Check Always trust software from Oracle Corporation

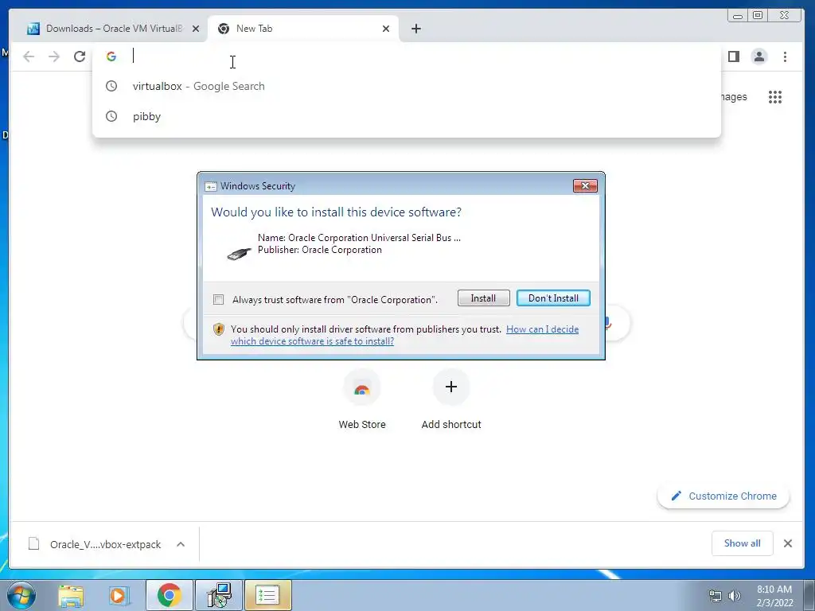pos(218,300)
